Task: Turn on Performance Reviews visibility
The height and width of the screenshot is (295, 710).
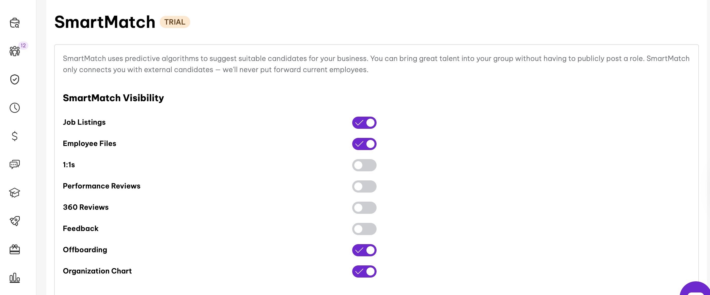Action: tap(364, 186)
